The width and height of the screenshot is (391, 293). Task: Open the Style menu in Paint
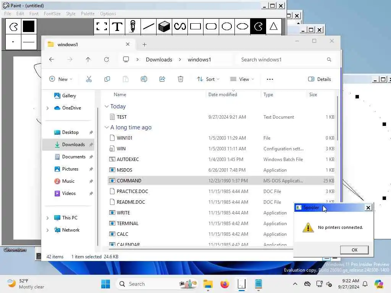[71, 14]
